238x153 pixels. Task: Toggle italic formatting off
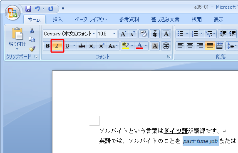click(57, 46)
